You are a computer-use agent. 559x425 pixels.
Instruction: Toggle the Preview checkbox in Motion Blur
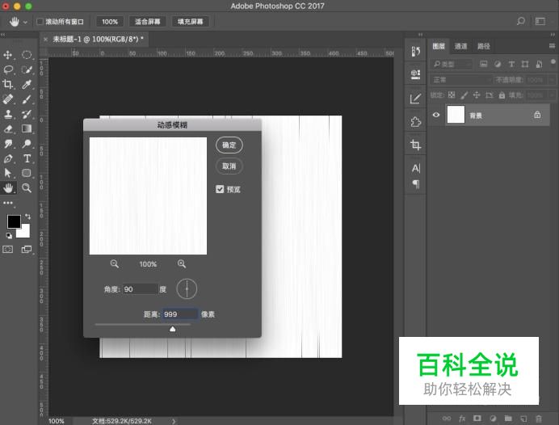[x=220, y=189]
